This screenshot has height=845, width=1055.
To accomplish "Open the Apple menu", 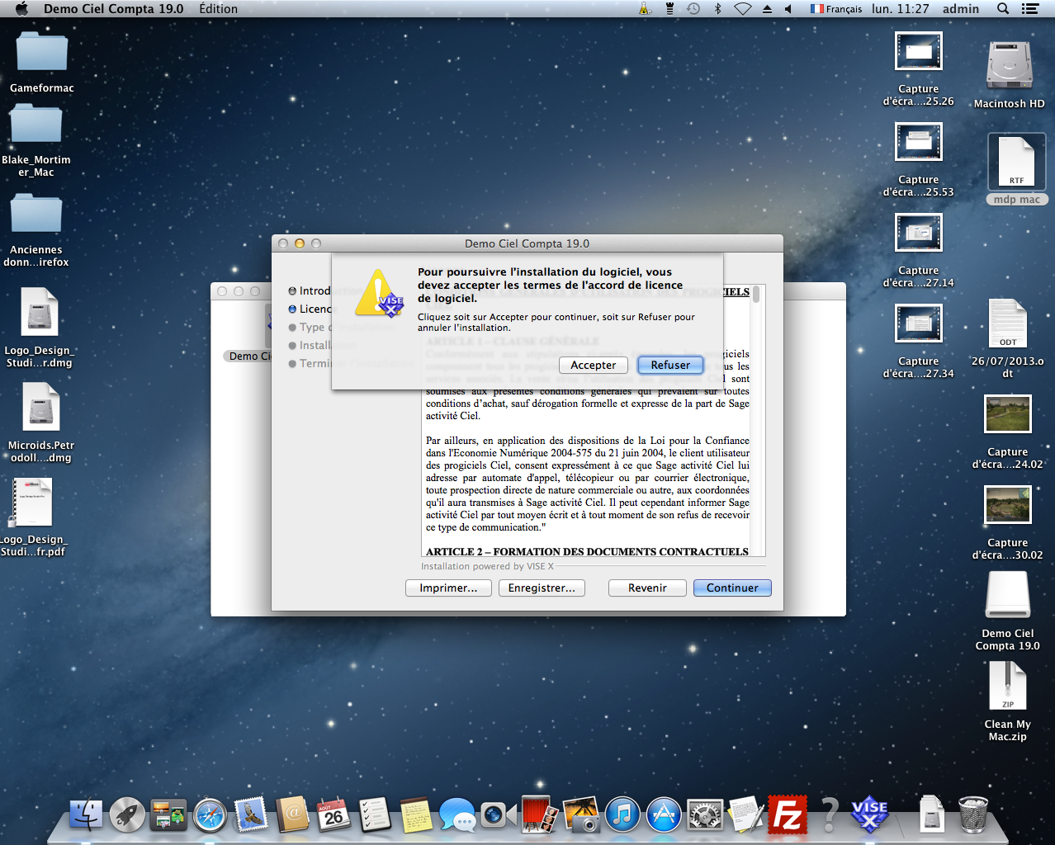I will pos(21,8).
